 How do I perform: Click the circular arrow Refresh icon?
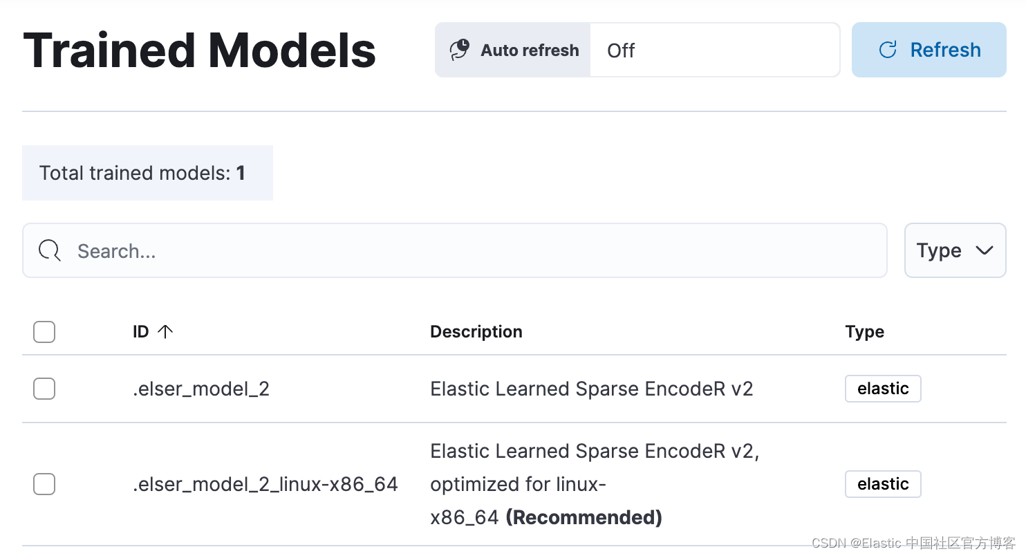888,50
